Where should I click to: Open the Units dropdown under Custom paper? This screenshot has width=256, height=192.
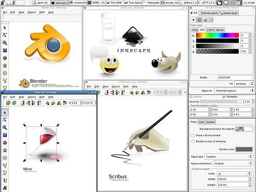click(234, 174)
